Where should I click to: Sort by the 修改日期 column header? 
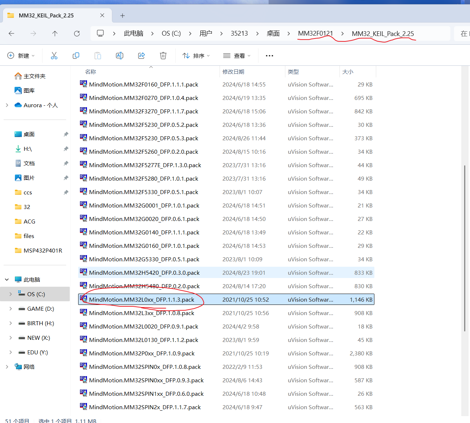coord(233,72)
